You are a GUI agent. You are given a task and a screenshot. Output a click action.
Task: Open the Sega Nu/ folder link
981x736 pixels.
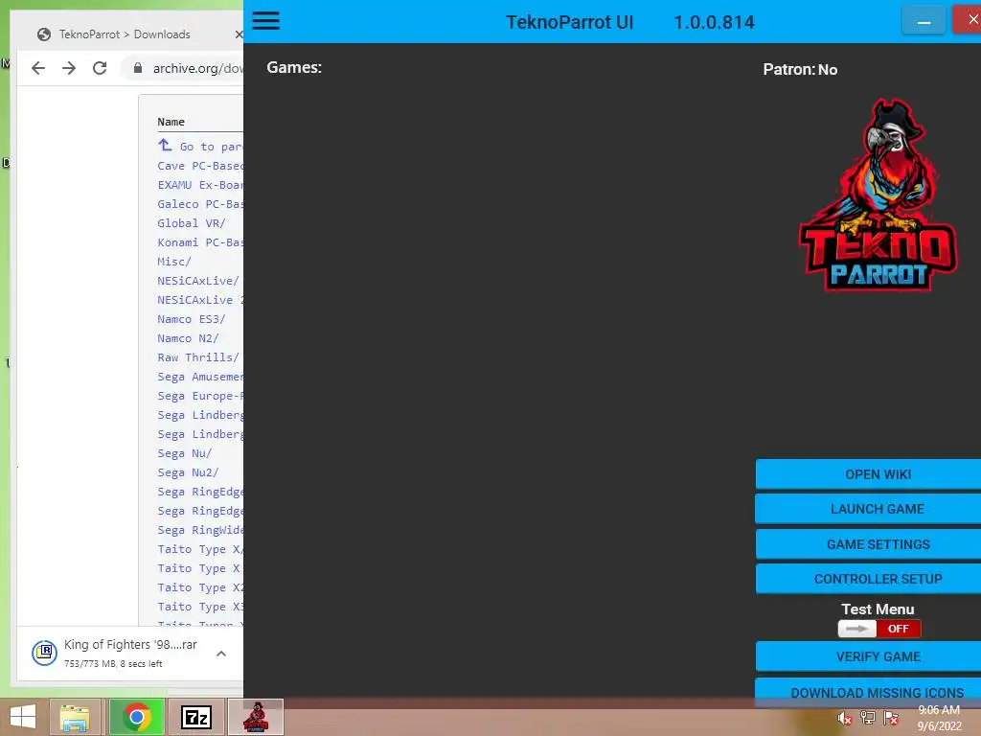(185, 453)
